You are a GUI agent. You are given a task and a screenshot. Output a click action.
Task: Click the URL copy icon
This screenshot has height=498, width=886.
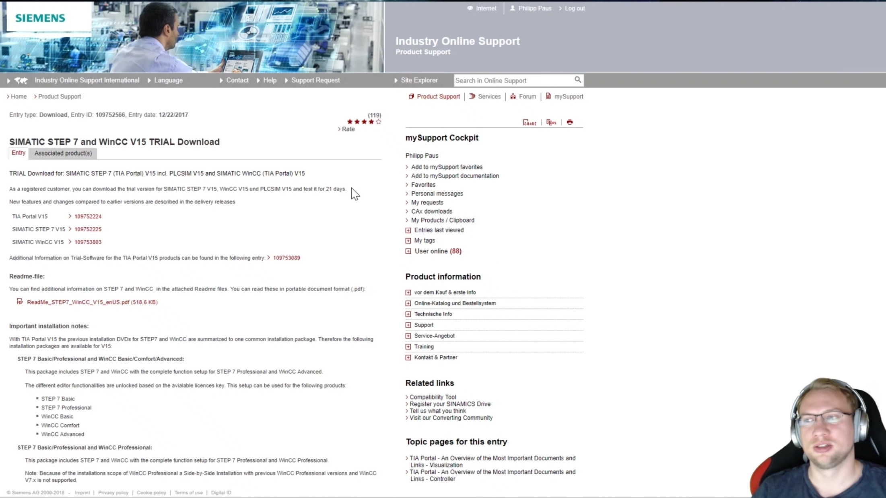tap(551, 122)
